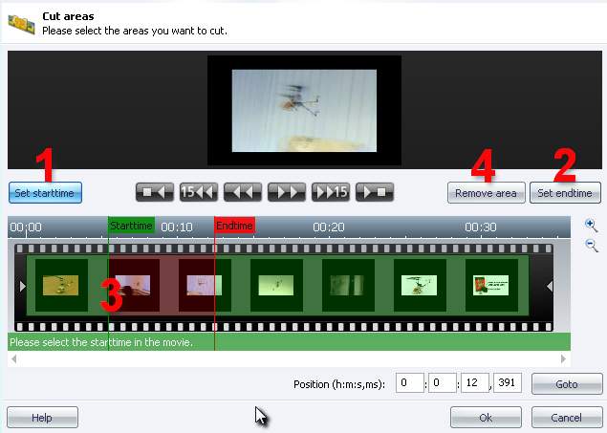Click the minutes position field
This screenshot has width=607, height=433.
[442, 383]
